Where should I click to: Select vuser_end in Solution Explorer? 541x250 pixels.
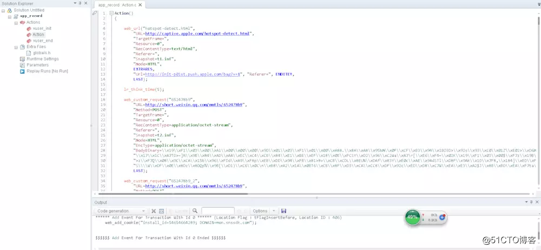(43, 41)
